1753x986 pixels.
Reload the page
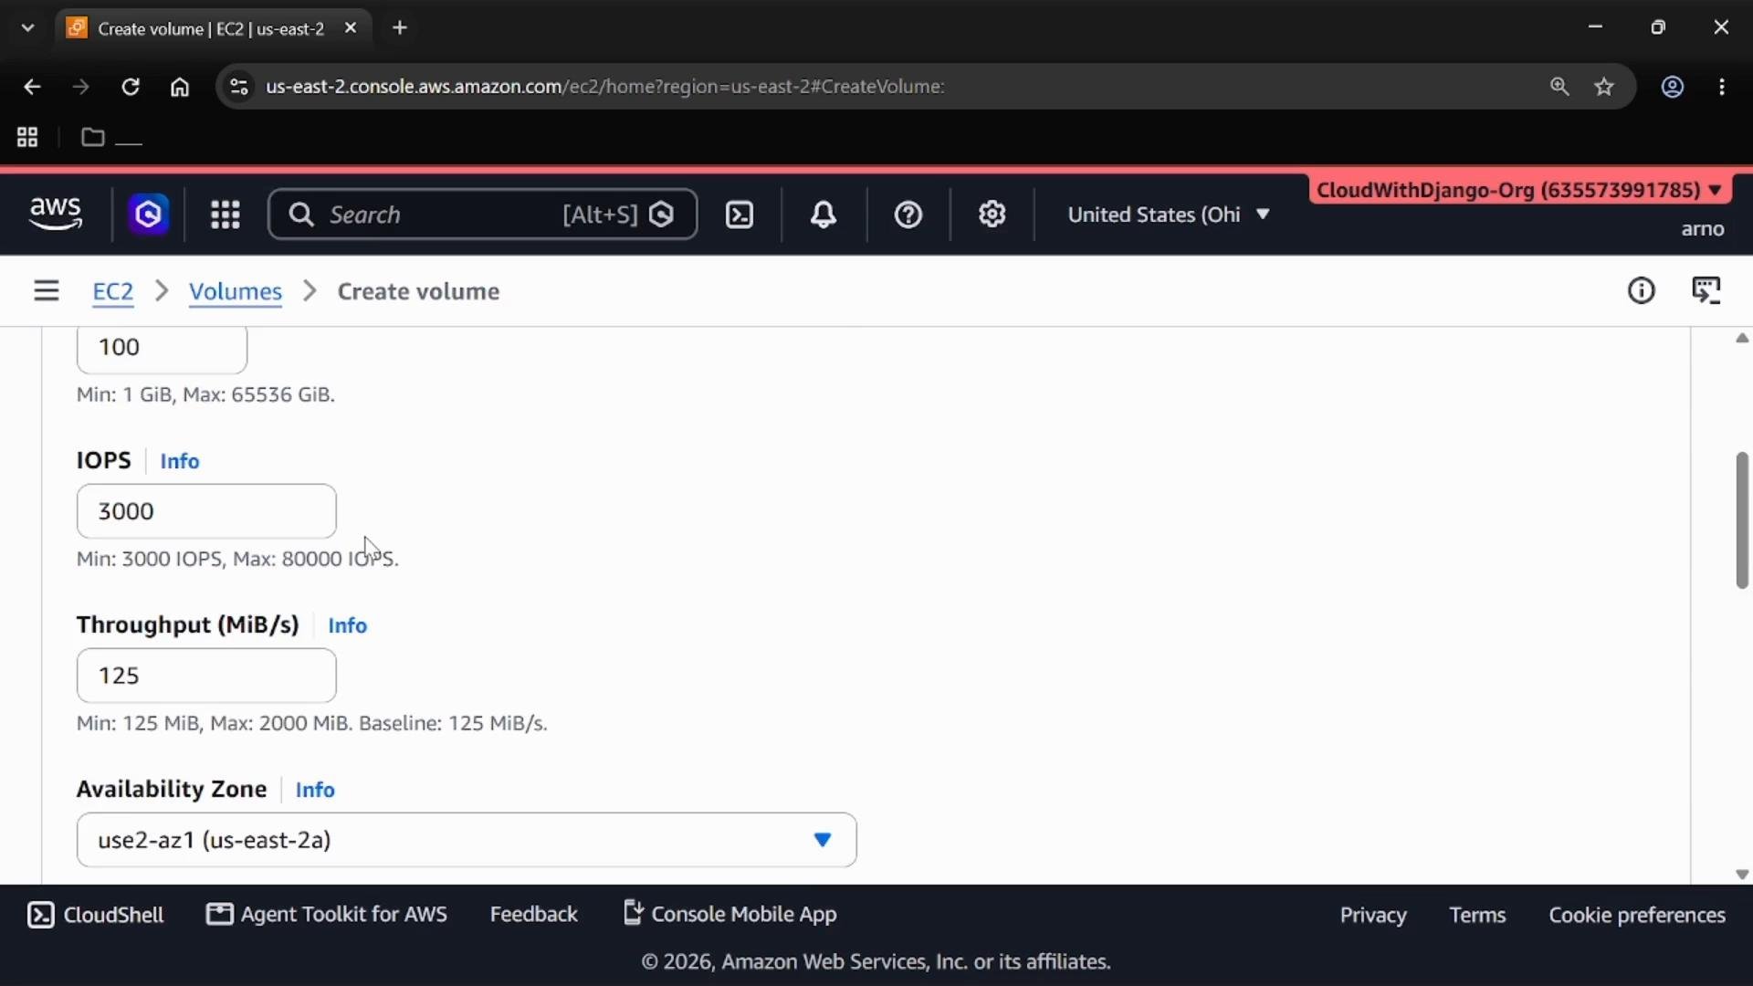(131, 87)
